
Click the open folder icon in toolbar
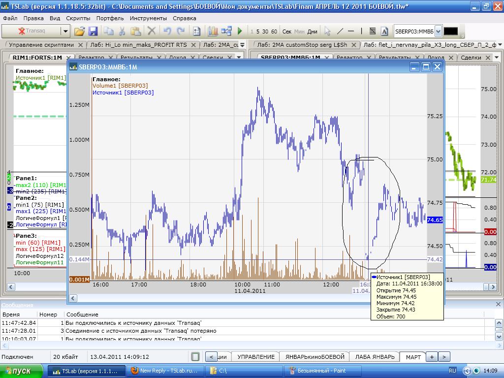click(79, 31)
